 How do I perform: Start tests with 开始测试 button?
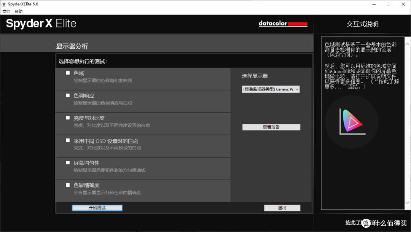[x=97, y=208]
